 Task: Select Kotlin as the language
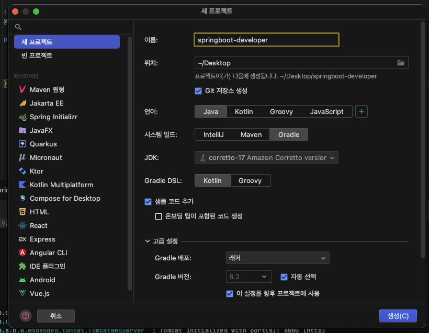pyautogui.click(x=244, y=111)
